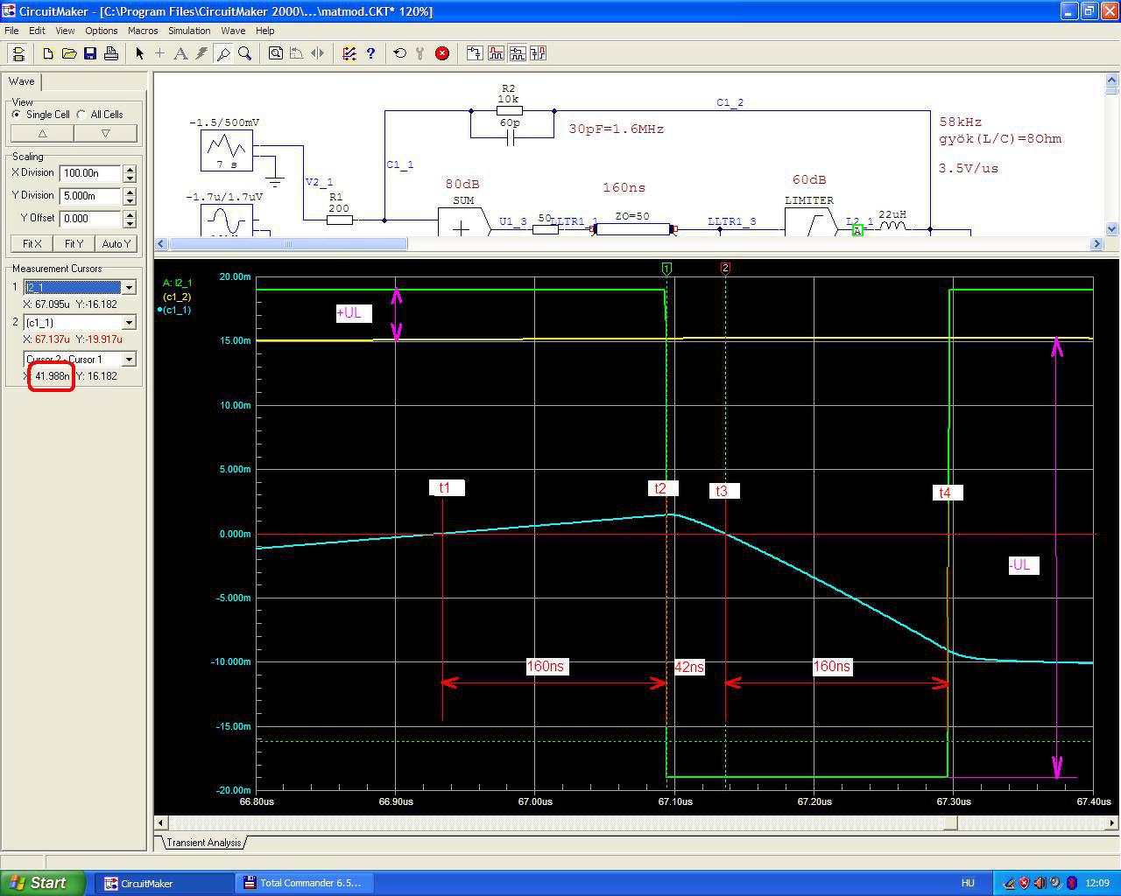Click the Print toolbar icon
Image resolution: width=1121 pixels, height=896 pixels.
pyautogui.click(x=111, y=53)
